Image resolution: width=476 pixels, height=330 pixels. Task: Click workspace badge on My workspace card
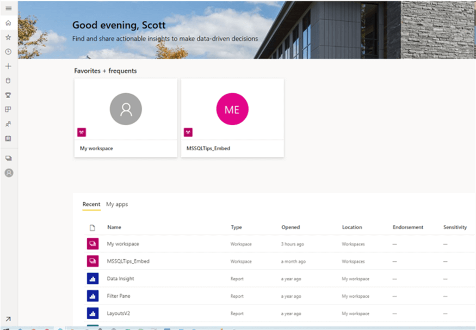click(x=82, y=132)
